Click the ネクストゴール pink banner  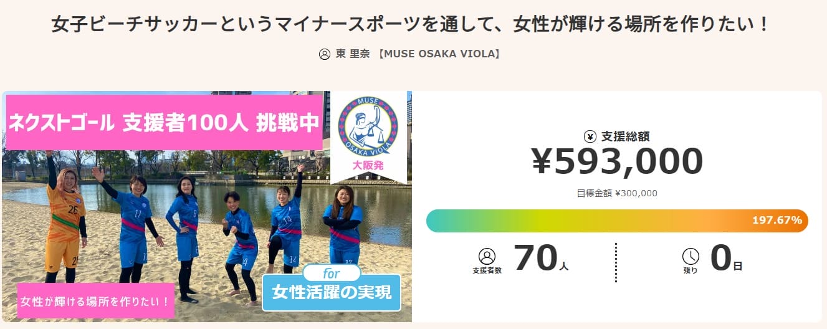pos(164,123)
